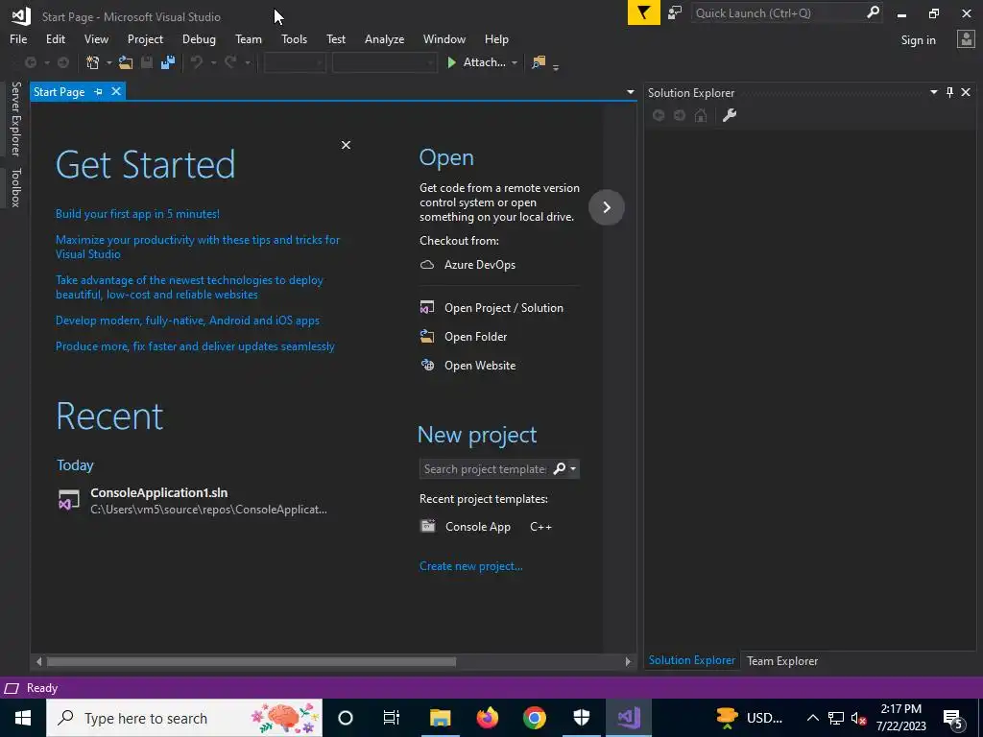Click Open Project / Solution
The image size is (983, 737).
[x=491, y=308]
